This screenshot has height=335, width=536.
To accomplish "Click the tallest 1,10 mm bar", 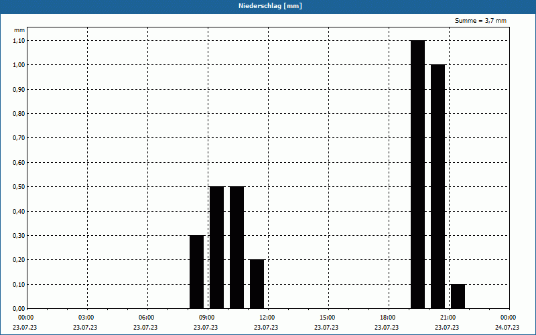I will 417,174.
